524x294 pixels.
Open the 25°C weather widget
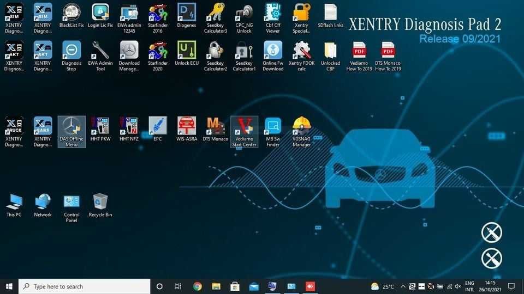click(383, 286)
